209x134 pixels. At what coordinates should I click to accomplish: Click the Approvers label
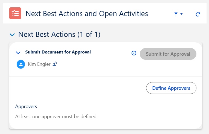(x=26, y=106)
